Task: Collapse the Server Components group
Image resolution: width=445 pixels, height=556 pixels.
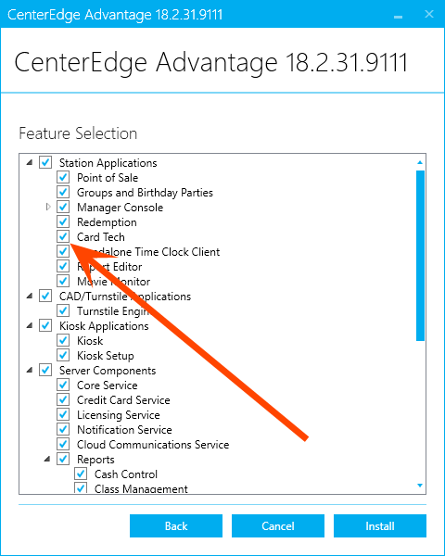Action: point(30,370)
